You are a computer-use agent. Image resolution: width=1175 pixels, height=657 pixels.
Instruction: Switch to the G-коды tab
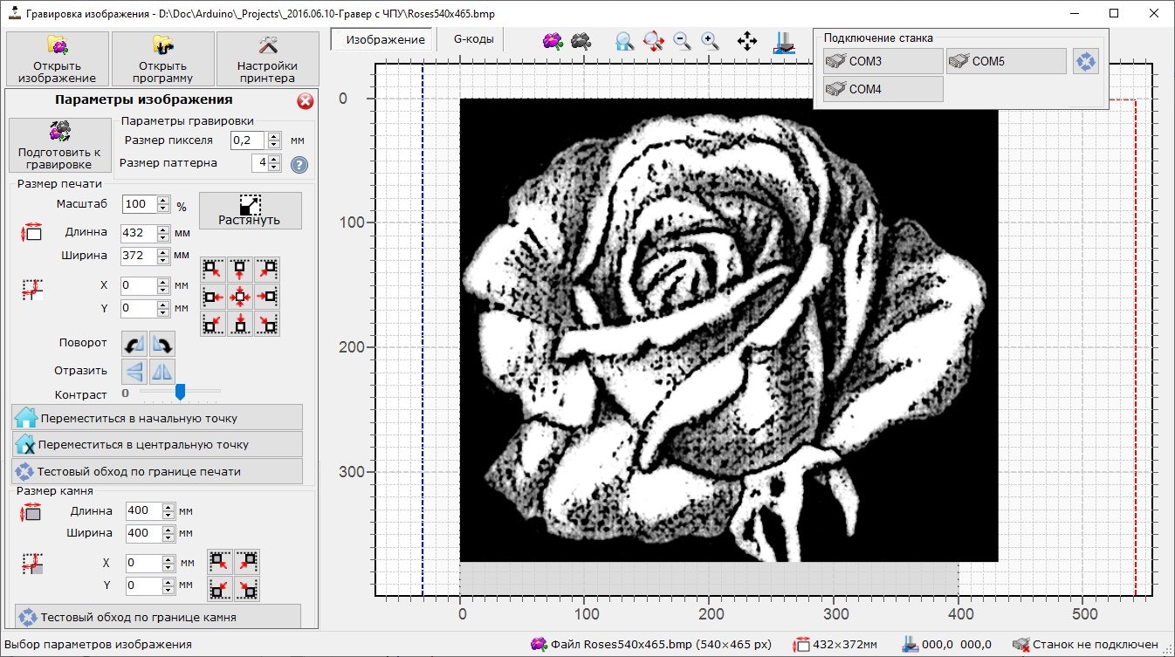473,39
